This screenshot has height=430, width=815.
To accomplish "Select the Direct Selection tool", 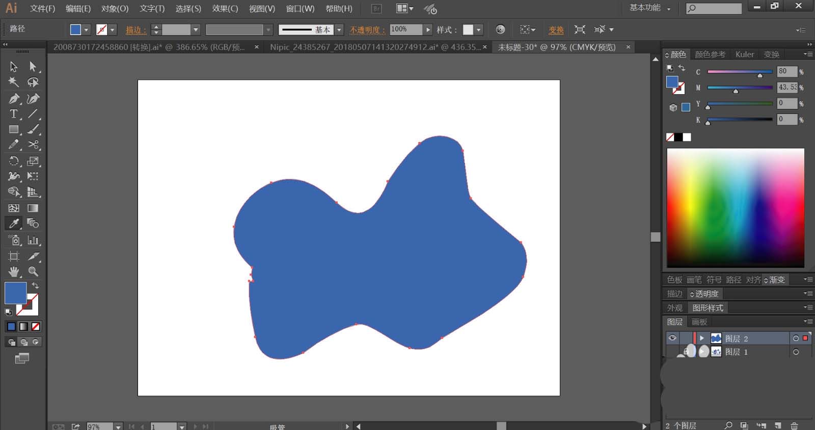I will point(33,67).
